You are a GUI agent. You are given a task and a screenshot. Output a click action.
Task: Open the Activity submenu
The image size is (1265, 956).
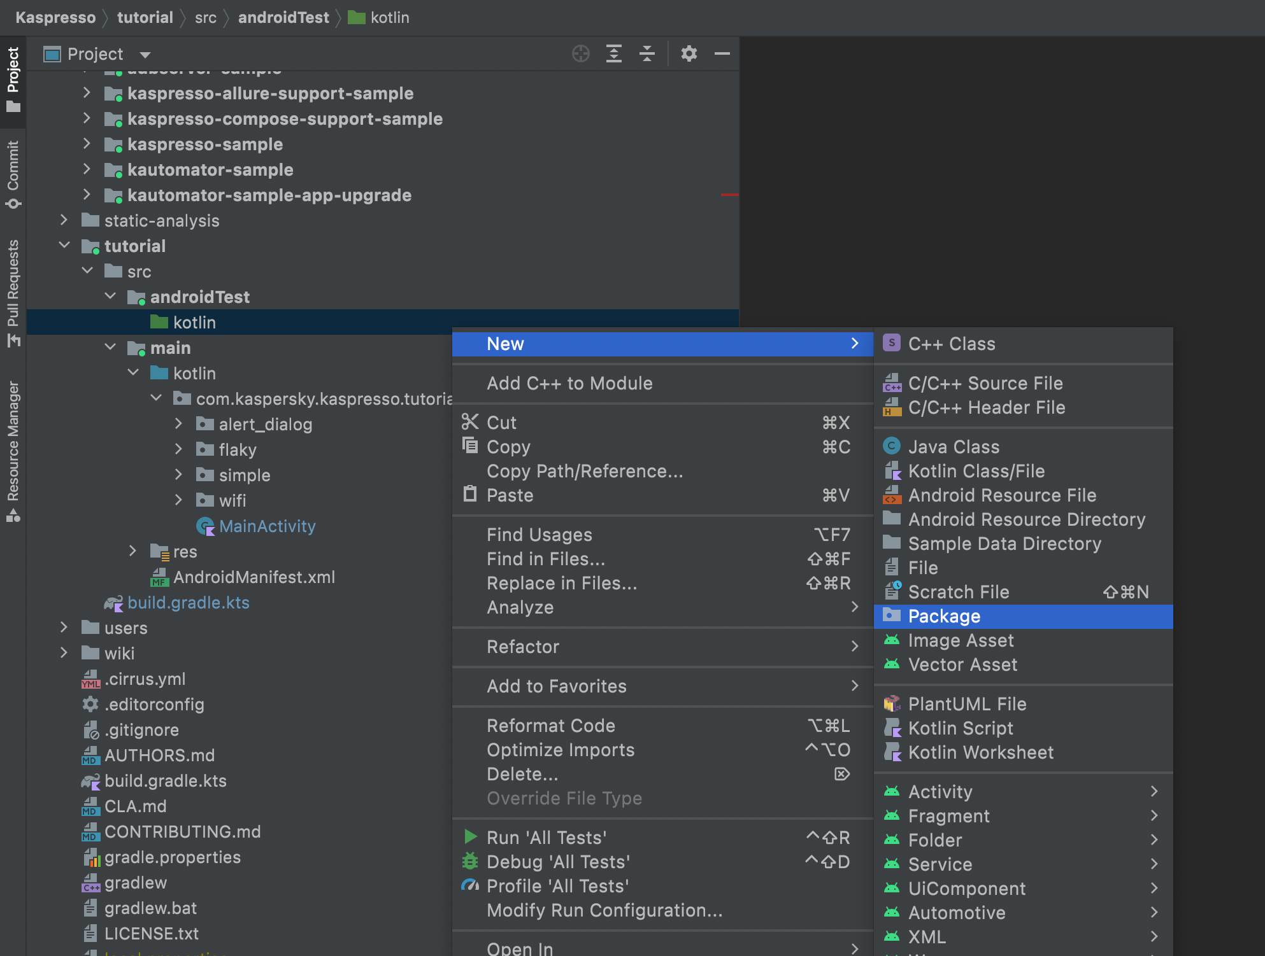[1024, 792]
